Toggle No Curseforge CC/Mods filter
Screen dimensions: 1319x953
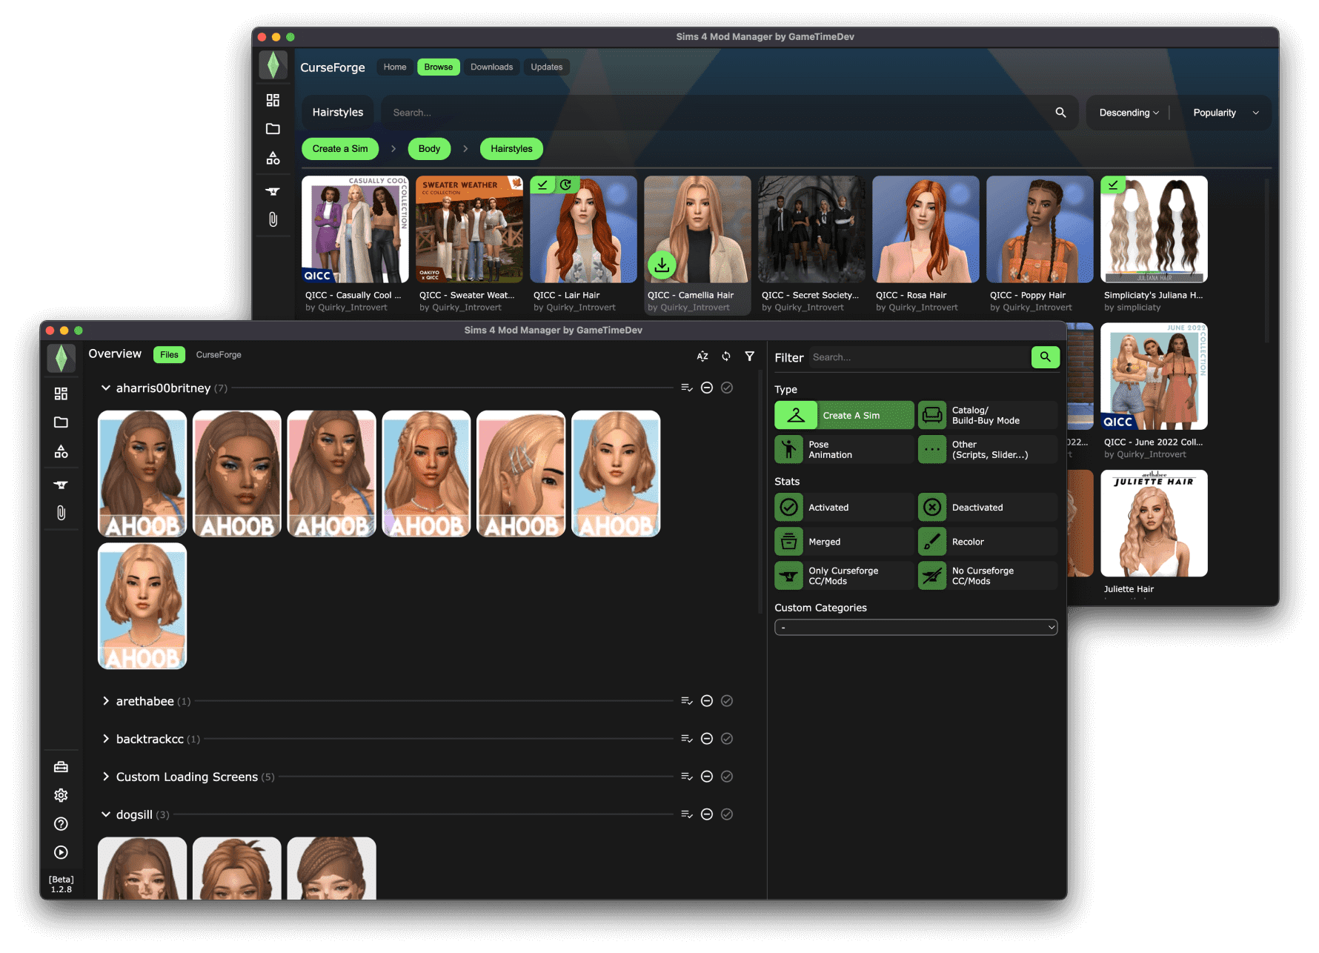click(988, 576)
